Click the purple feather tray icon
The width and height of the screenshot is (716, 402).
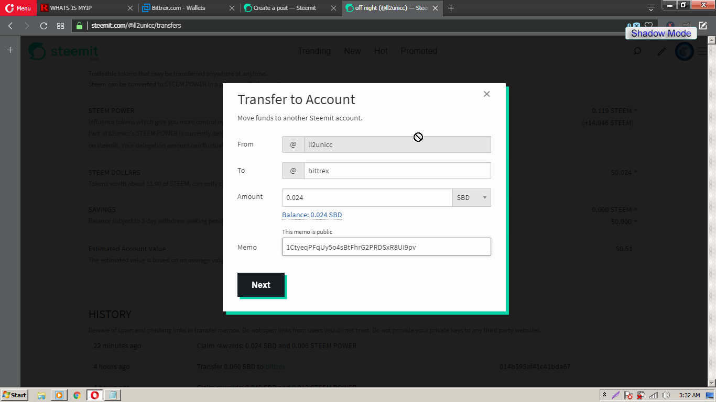[616, 395]
